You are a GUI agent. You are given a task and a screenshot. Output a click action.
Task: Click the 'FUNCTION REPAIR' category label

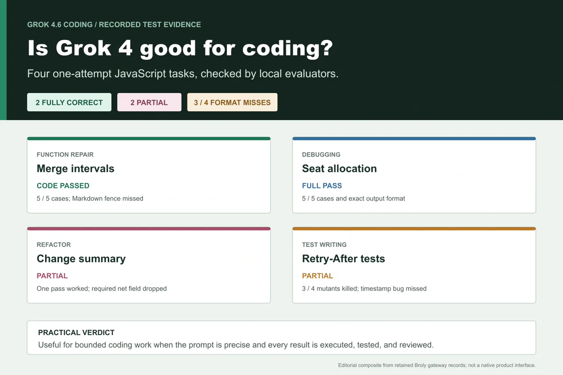click(x=65, y=154)
